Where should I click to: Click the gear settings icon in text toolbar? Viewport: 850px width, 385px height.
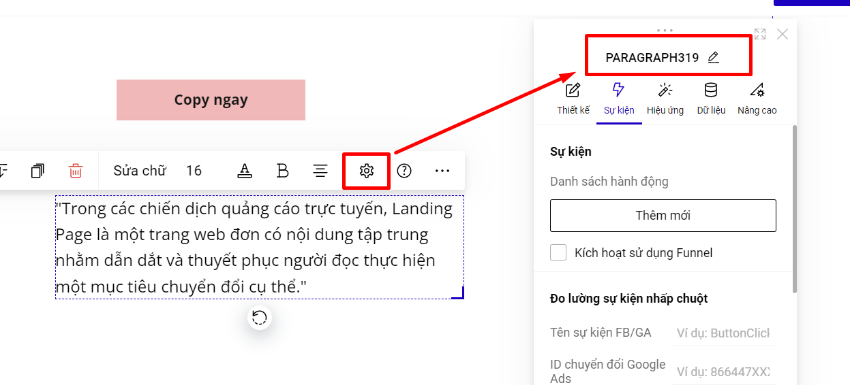click(x=367, y=171)
